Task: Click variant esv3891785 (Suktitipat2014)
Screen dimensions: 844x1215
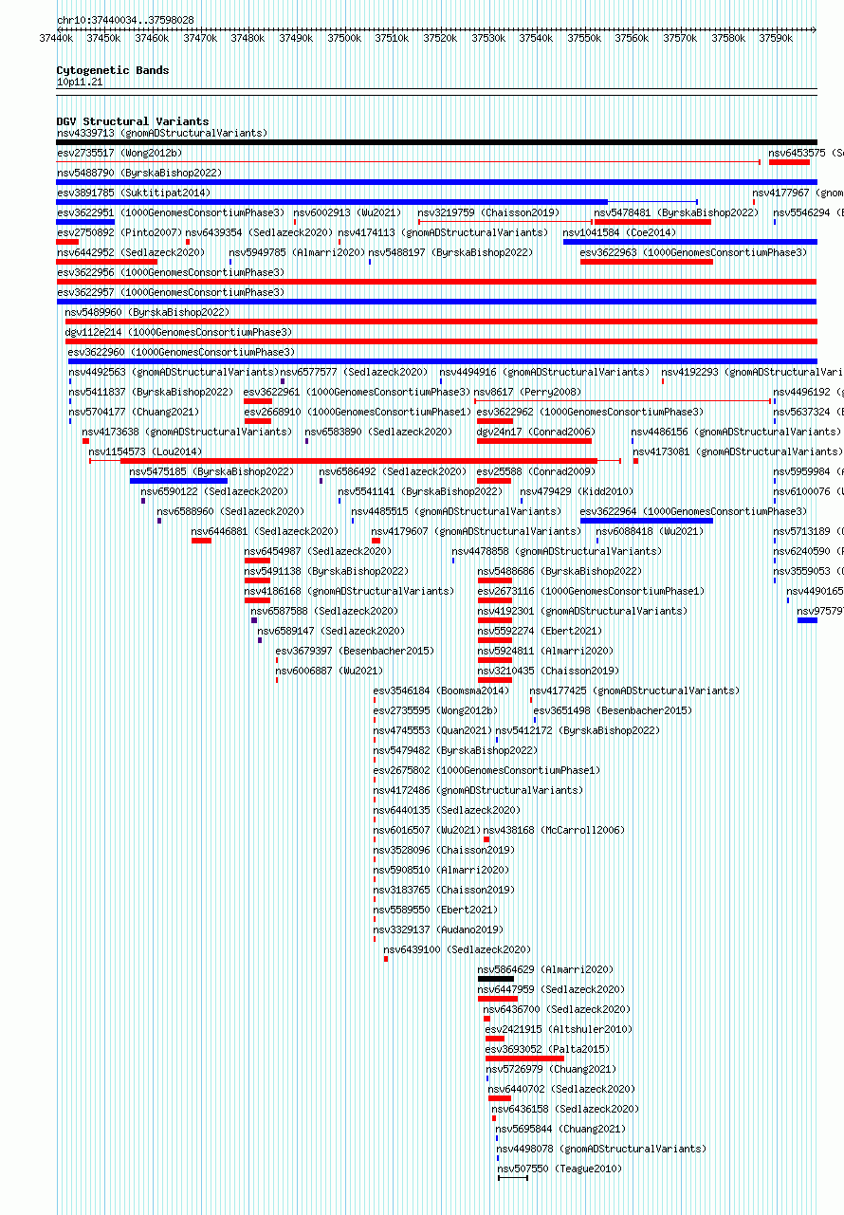Action: (134, 193)
